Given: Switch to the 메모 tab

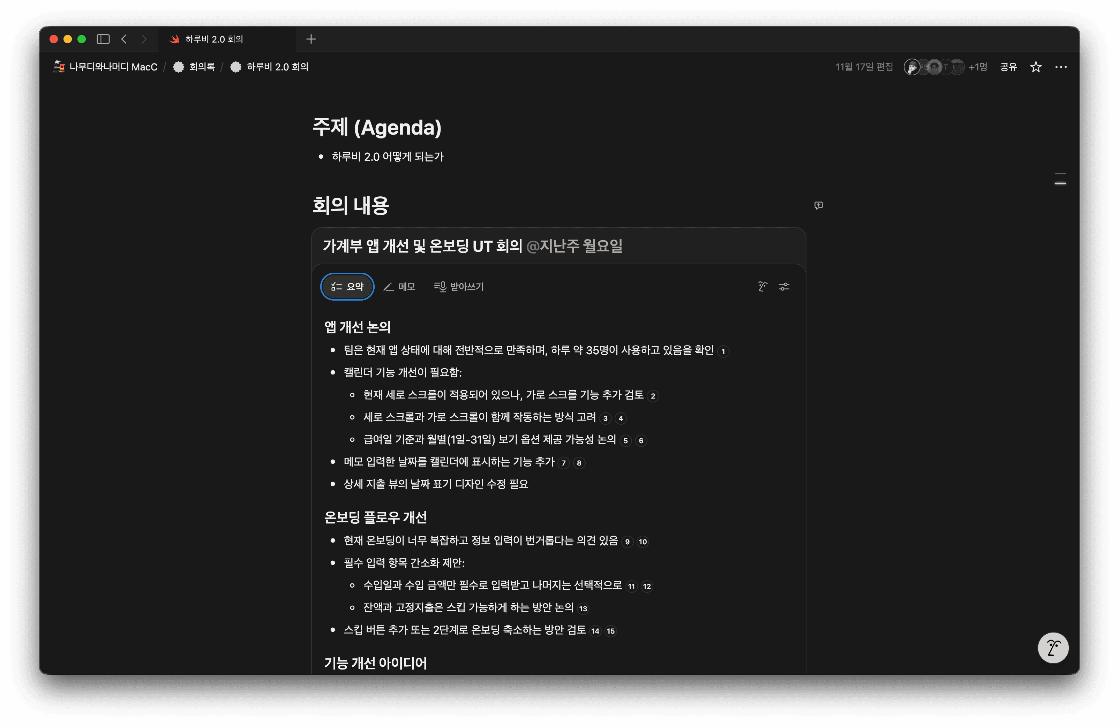Looking at the screenshot, I should point(400,287).
